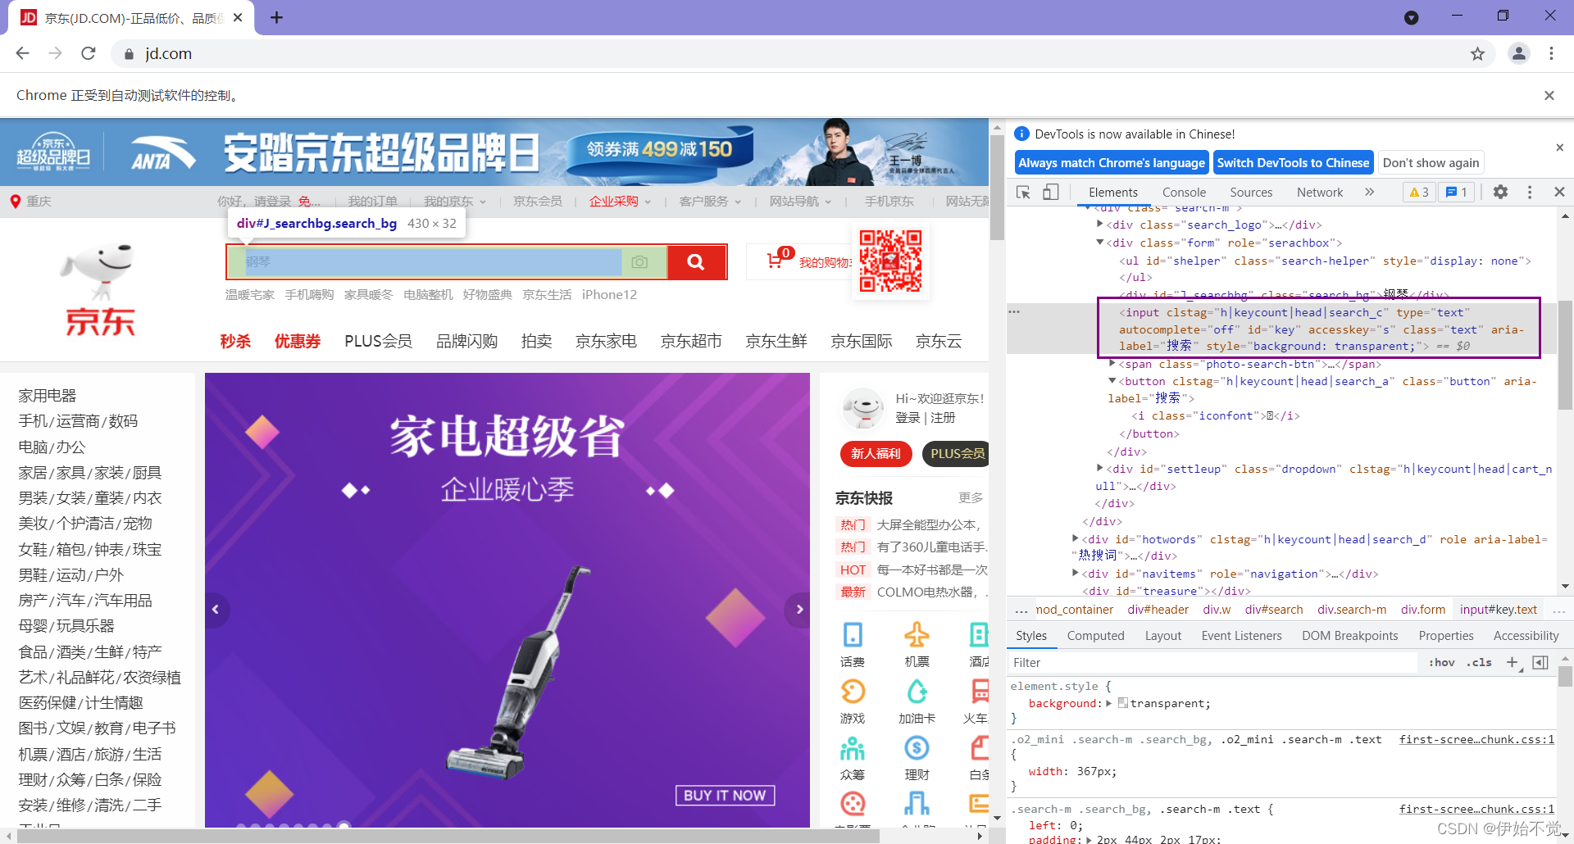Expand the div id navitems node

point(1076,574)
